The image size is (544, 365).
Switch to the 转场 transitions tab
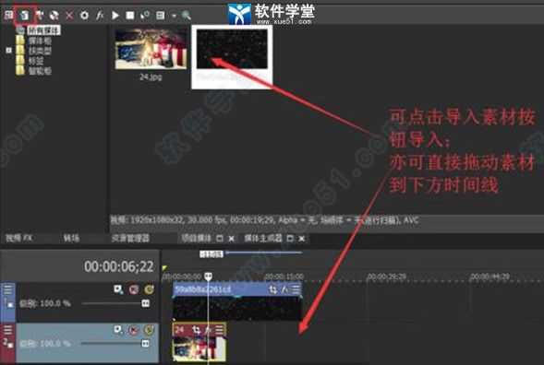click(x=71, y=238)
